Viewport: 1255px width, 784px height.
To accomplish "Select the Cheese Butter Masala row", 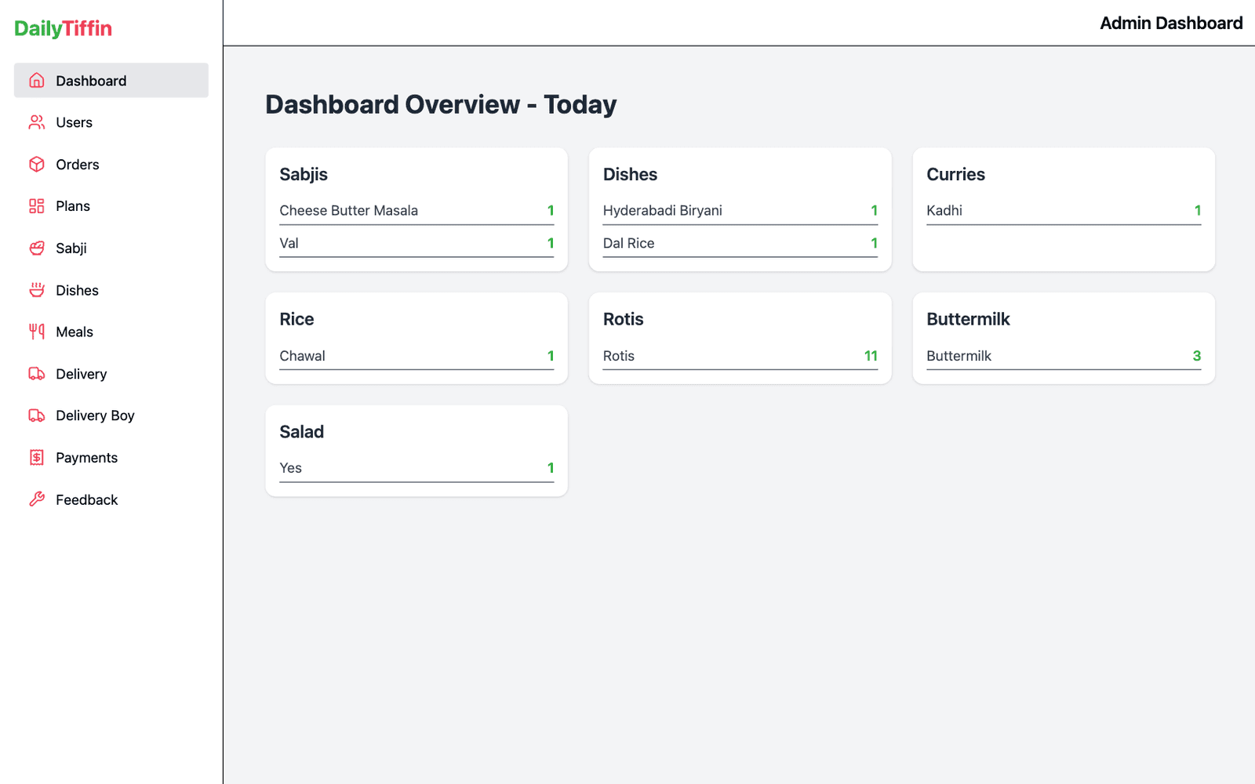I will tap(417, 211).
